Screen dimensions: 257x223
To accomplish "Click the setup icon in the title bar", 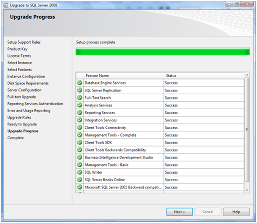I will tap(6, 5).
